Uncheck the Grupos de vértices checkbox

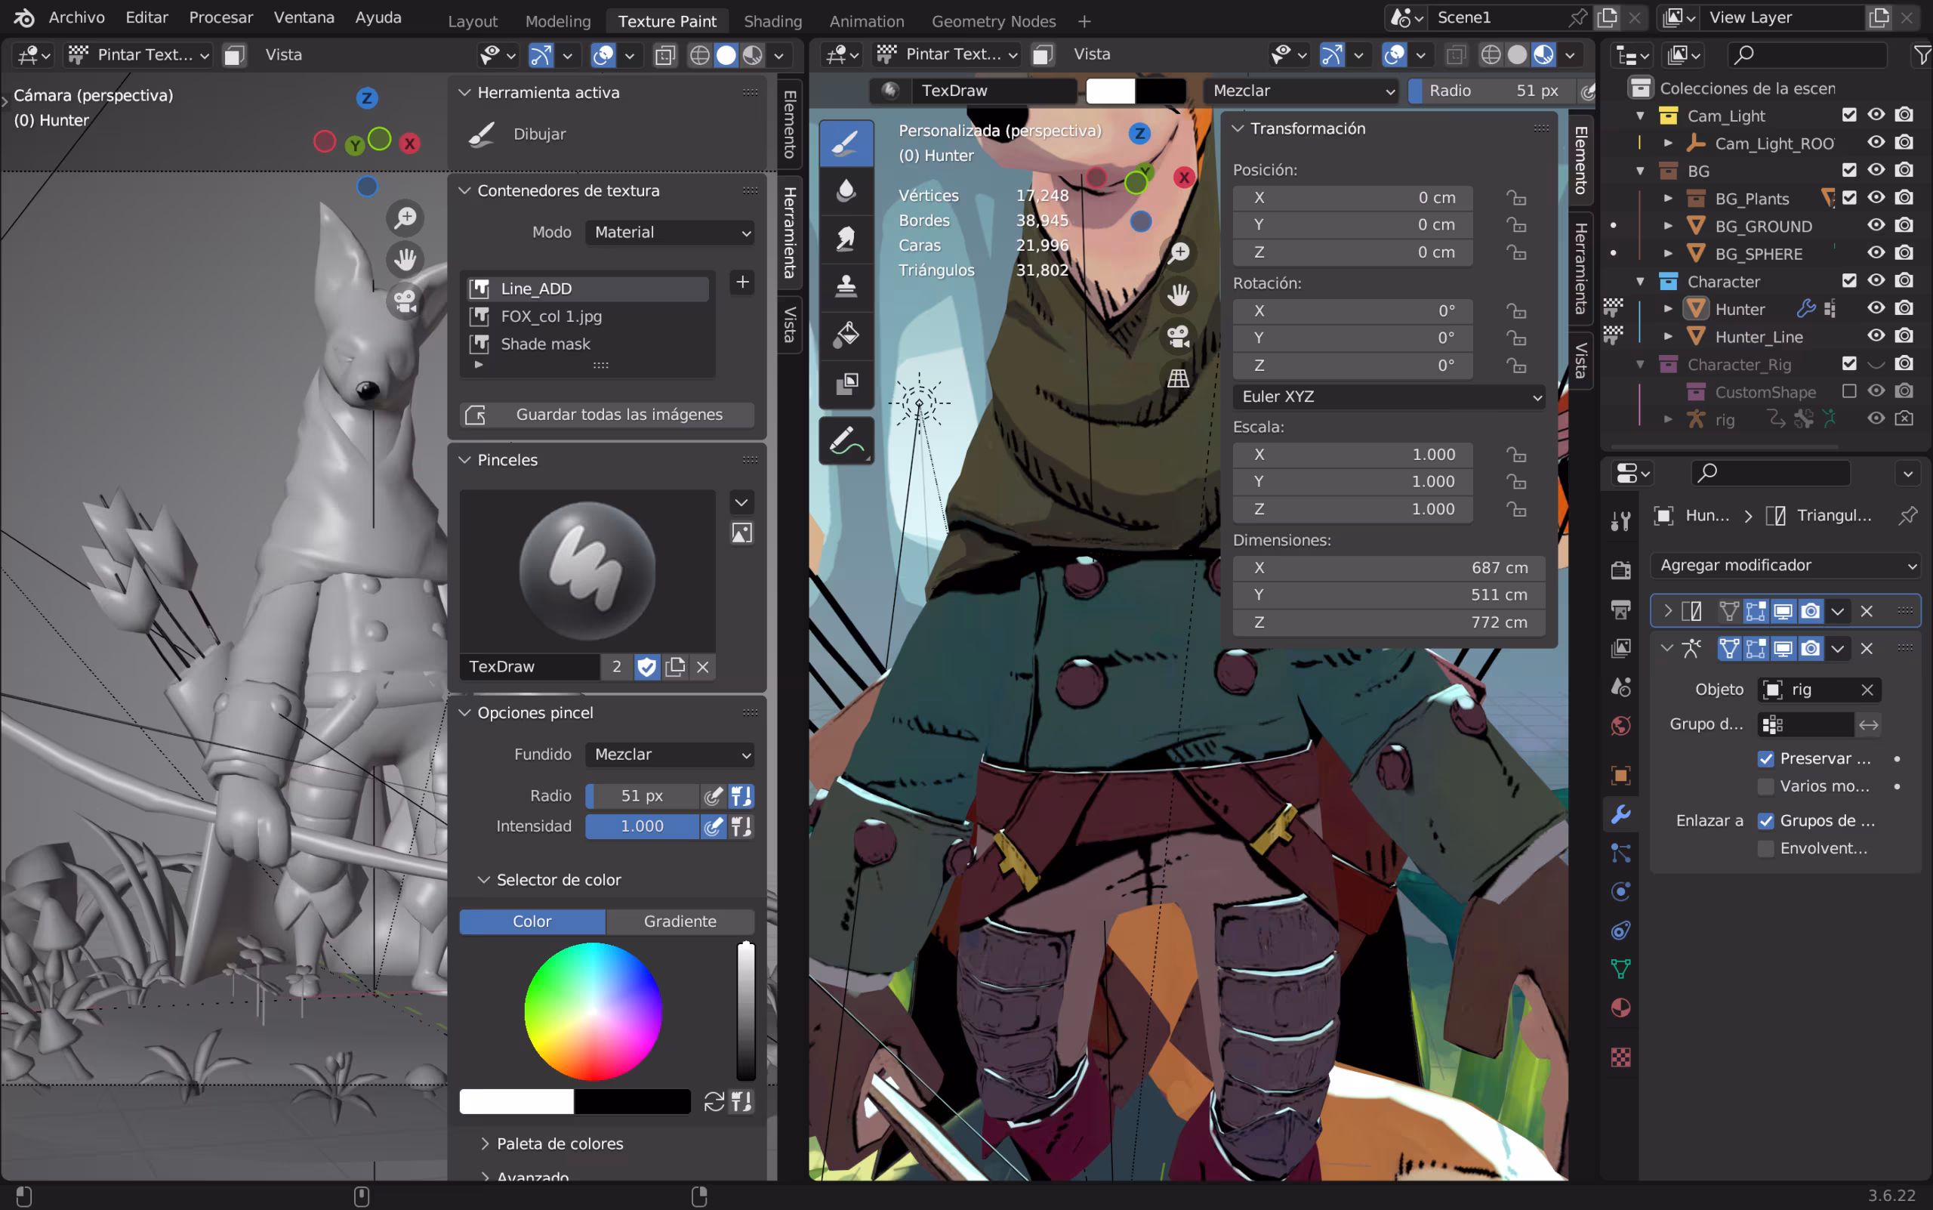coord(1766,821)
